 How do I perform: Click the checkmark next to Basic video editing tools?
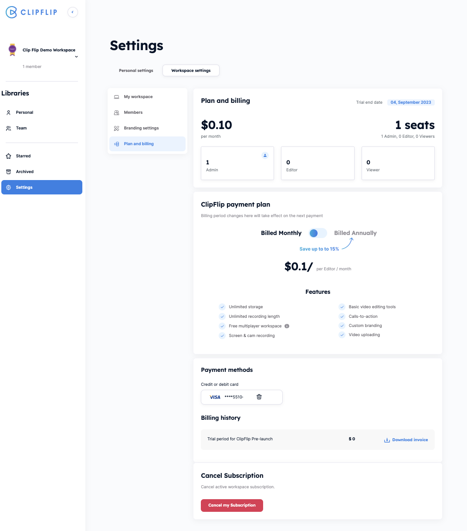pos(342,307)
